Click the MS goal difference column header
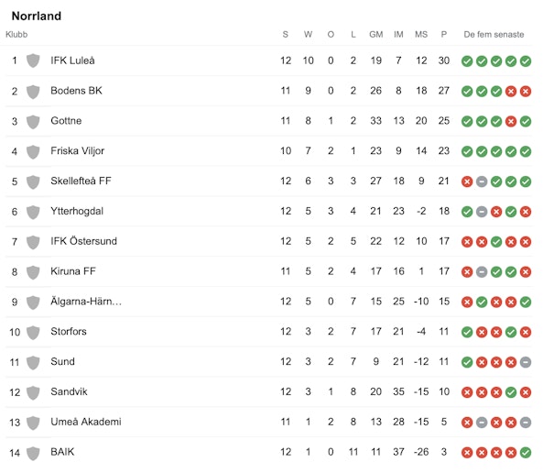The image size is (543, 473). 421,34
